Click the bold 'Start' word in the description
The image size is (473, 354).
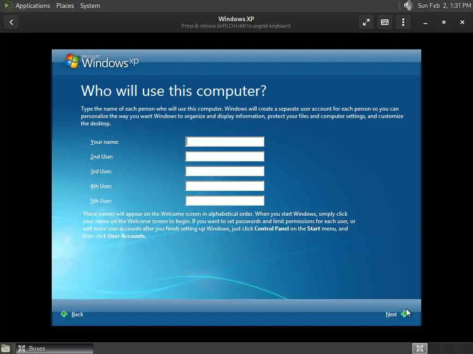(x=314, y=229)
